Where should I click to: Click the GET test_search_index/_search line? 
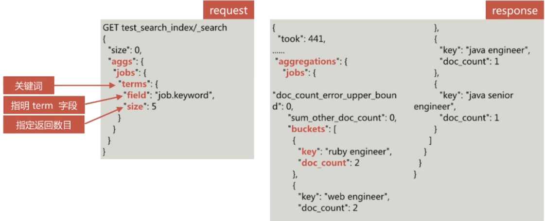[164, 28]
